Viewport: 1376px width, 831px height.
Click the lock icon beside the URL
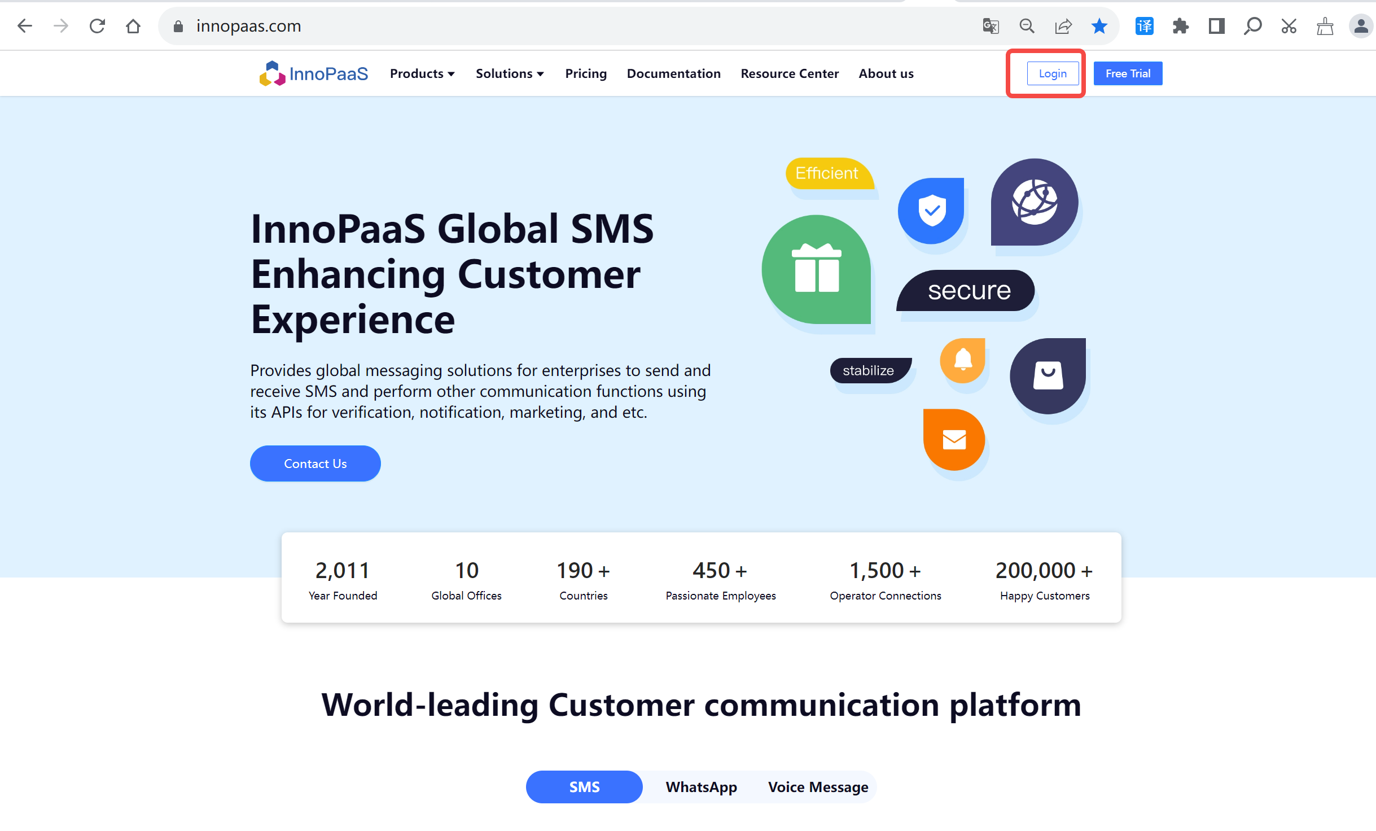click(x=178, y=26)
